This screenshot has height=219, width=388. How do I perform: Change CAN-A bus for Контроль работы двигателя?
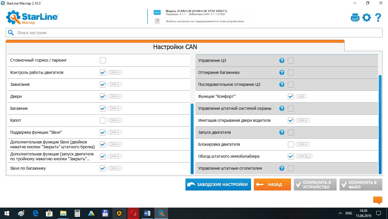click(115, 72)
